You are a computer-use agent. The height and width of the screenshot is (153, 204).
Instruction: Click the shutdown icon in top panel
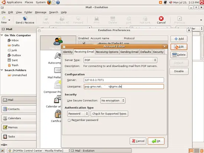tap(202, 2)
